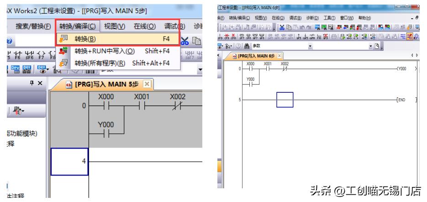Open 搜索/替换(F) menu in left window
The image size is (427, 202).
pos(33,27)
